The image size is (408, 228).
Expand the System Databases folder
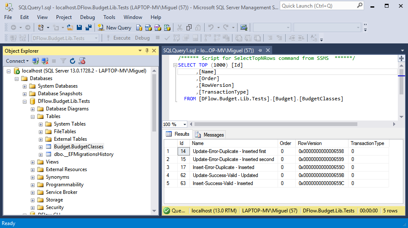tap(25, 86)
